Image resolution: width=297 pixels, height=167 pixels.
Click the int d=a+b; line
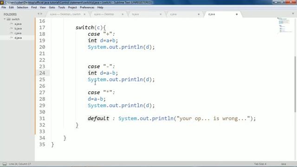[103, 40]
